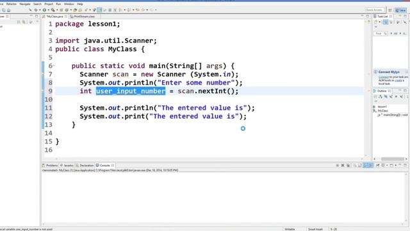
Task: Minimize the Console view panel
Action: point(400,166)
